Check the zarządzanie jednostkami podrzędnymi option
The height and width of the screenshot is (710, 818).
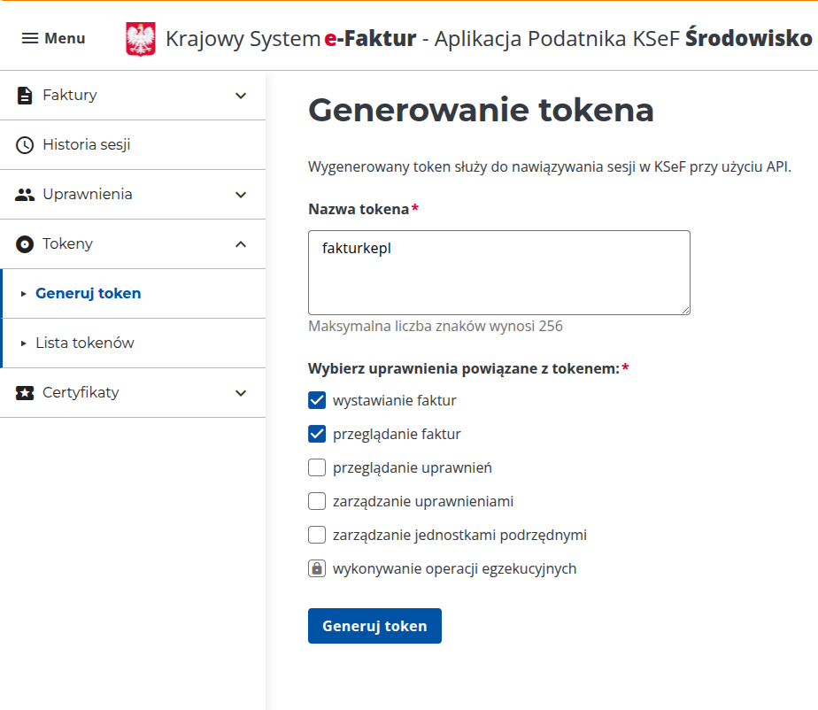tap(317, 535)
